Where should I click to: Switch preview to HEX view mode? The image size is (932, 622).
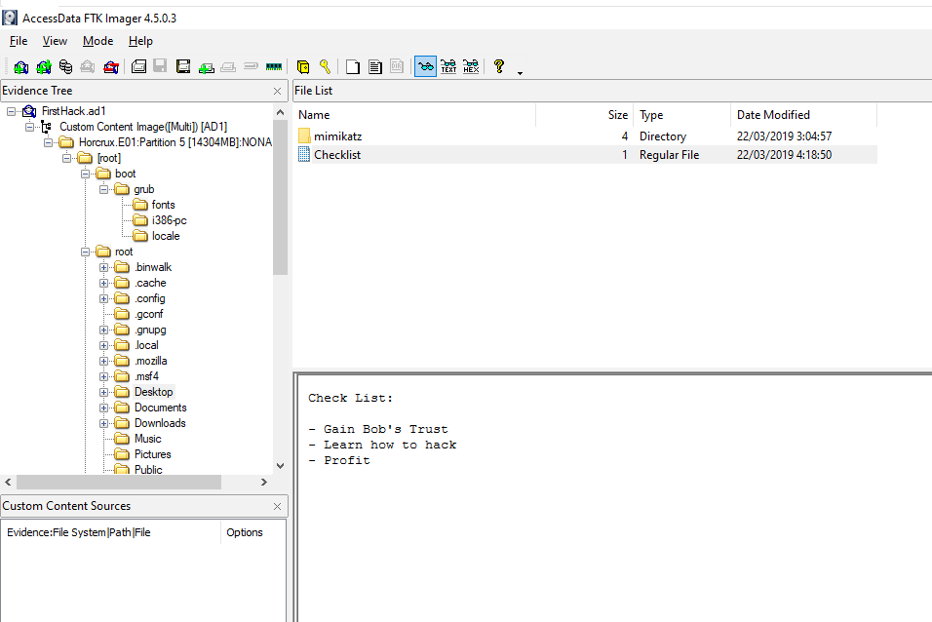[471, 67]
